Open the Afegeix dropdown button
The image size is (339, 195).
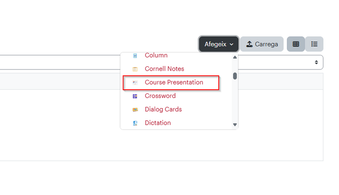tap(219, 44)
